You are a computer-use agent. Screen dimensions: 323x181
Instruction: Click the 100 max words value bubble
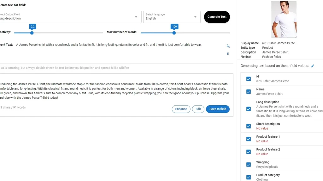[174, 26]
